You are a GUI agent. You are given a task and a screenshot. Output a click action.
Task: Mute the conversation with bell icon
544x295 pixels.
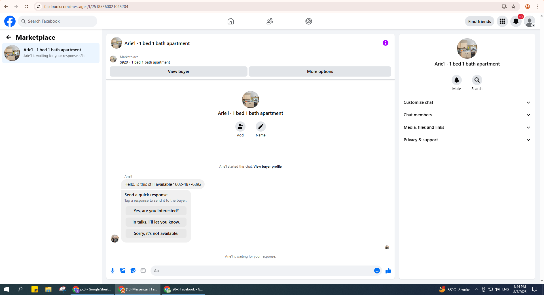(457, 80)
